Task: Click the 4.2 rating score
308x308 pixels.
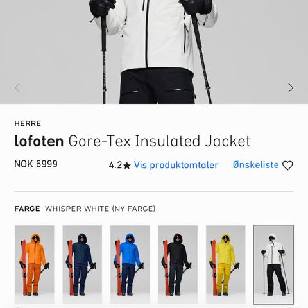Action: tap(116, 165)
